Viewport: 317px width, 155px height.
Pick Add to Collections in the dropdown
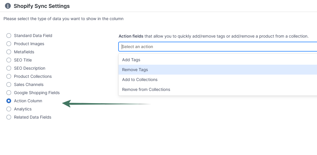(218, 80)
